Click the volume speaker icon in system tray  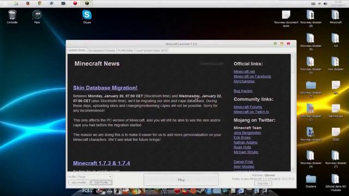pos(325,4)
